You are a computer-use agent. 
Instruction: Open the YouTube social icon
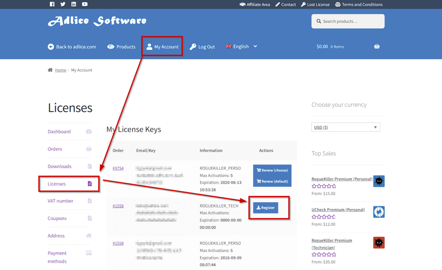pos(85,4)
